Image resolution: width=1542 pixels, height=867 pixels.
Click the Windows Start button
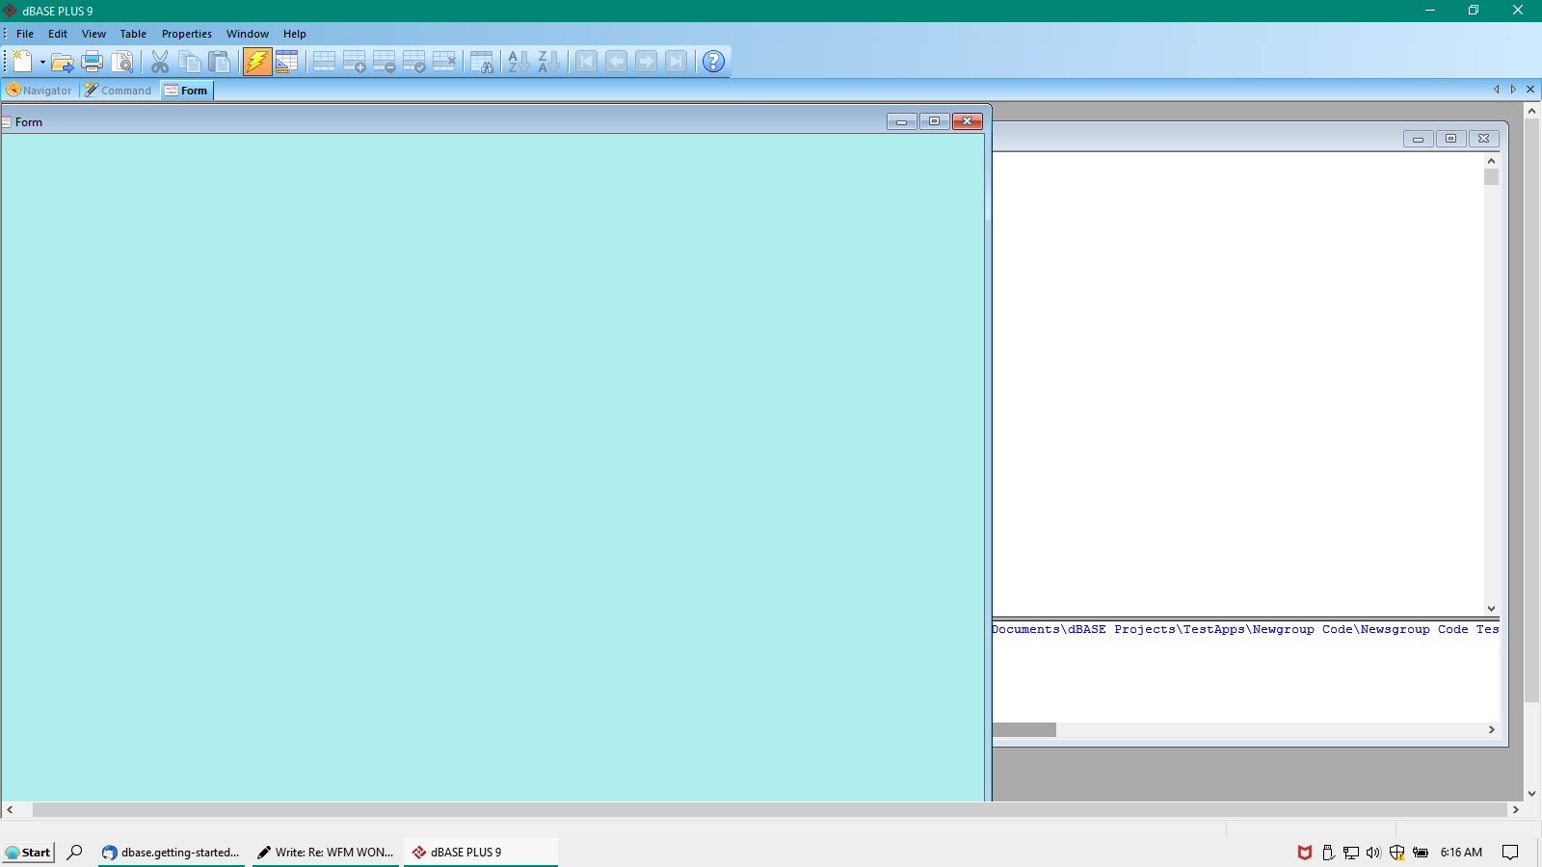tap(29, 853)
